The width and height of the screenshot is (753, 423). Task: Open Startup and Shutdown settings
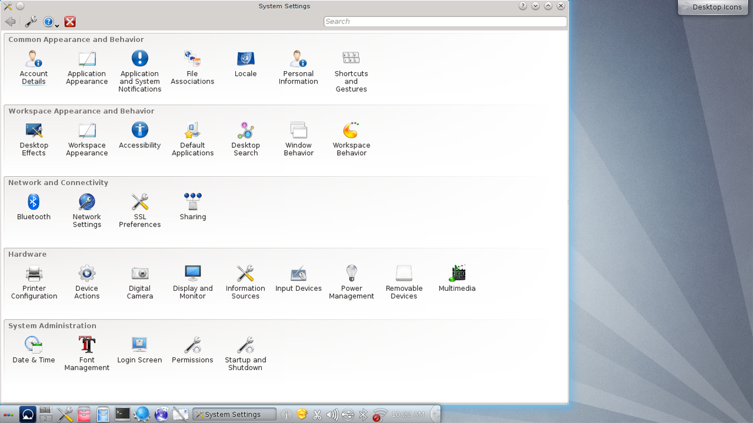245,354
